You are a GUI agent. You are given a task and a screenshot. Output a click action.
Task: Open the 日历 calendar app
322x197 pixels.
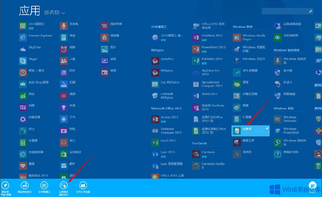coord(68,73)
